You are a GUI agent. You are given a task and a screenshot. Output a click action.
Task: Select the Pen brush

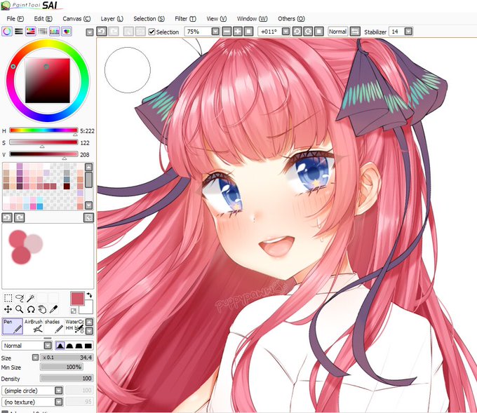click(13, 326)
